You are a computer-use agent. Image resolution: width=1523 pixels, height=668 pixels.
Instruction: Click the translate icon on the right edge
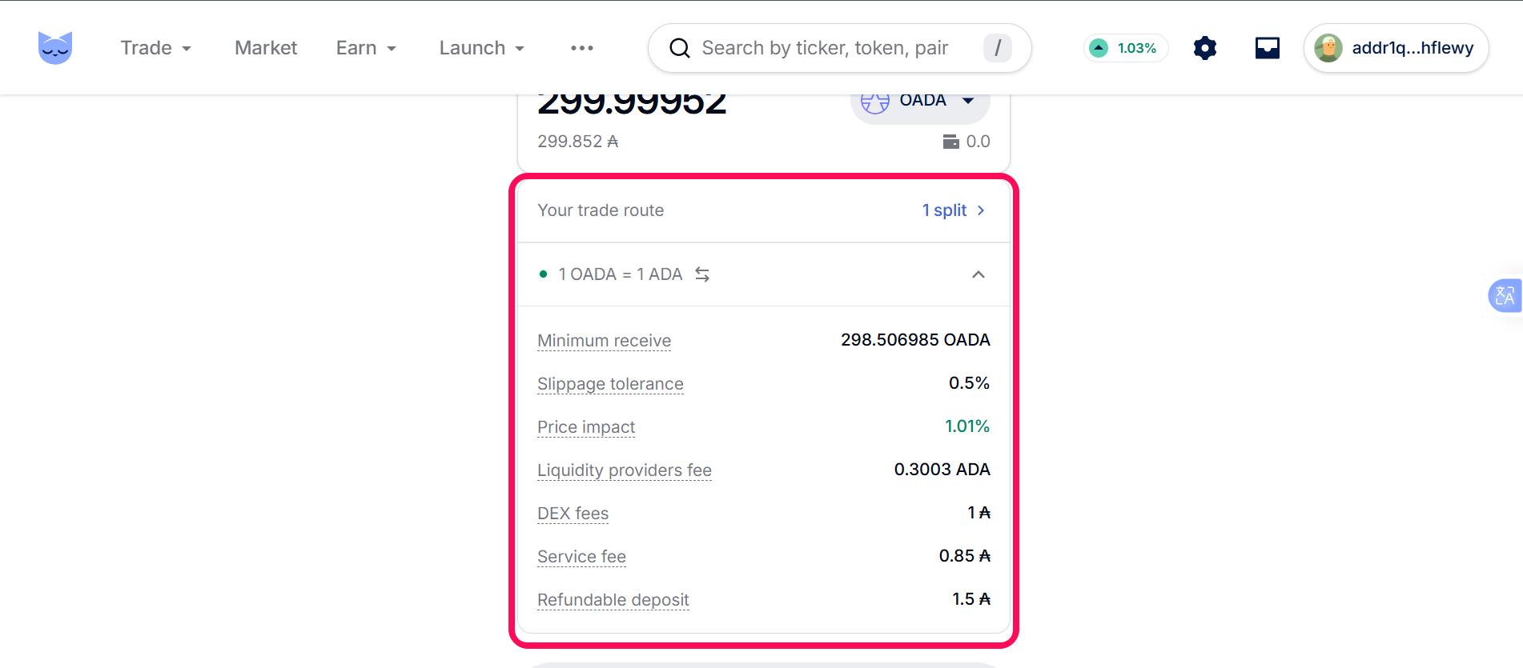[1505, 295]
